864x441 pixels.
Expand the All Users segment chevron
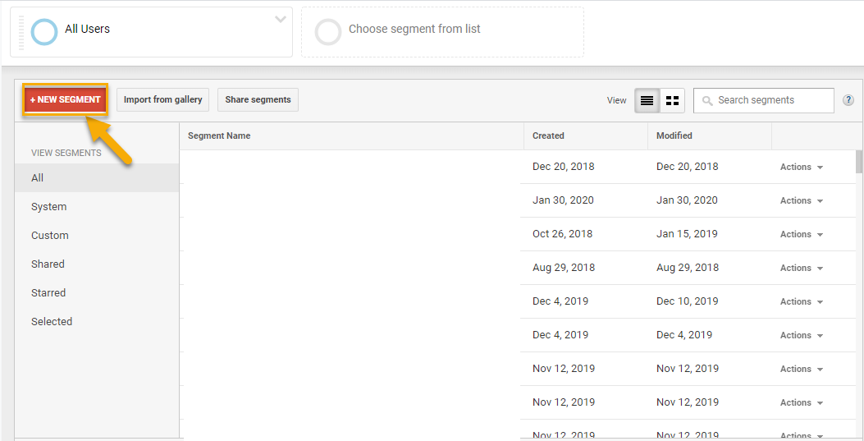281,19
